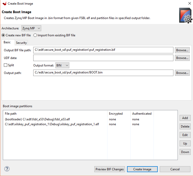This screenshot has height=176, width=193.
Task: Edit the selected partition
Action: pos(185,135)
